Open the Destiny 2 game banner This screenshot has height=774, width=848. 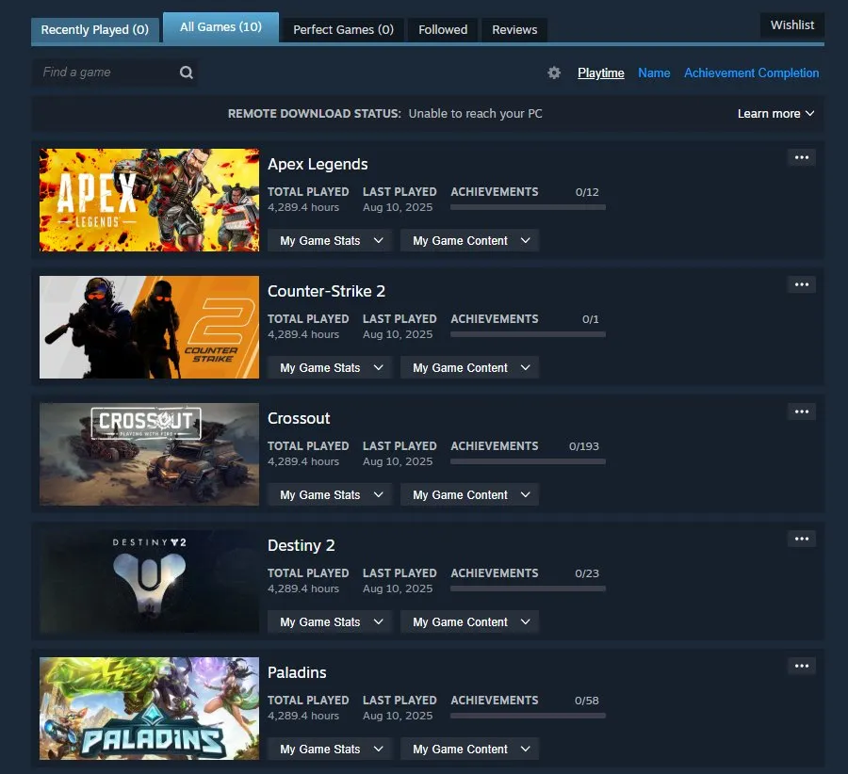point(149,581)
